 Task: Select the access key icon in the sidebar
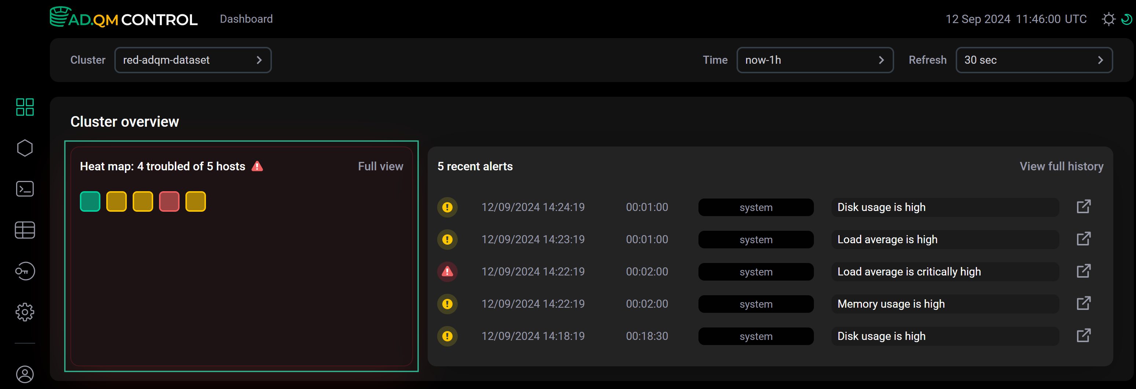coord(25,271)
